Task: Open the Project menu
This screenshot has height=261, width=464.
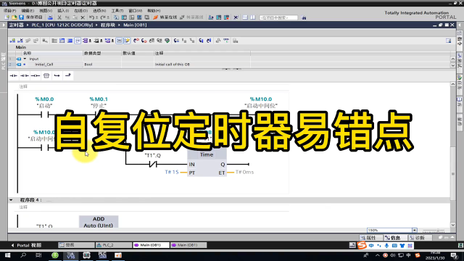Action: coord(9,11)
